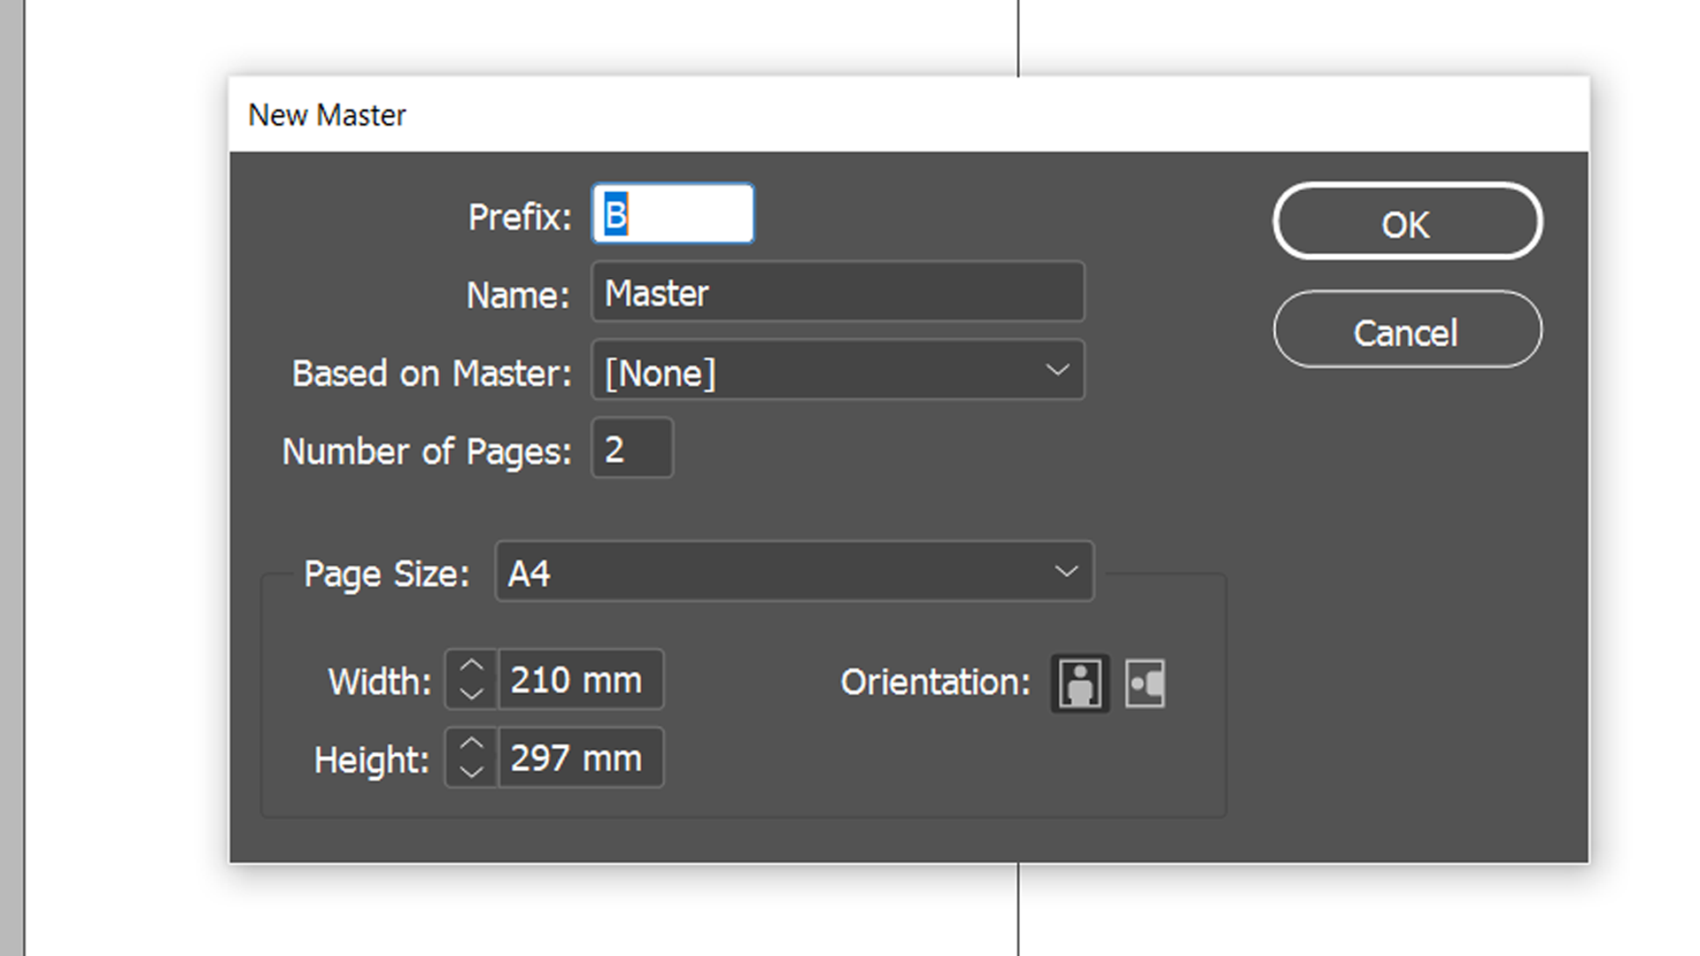Select the landscape orientation icon
The height and width of the screenshot is (956, 1700).
1144,682
